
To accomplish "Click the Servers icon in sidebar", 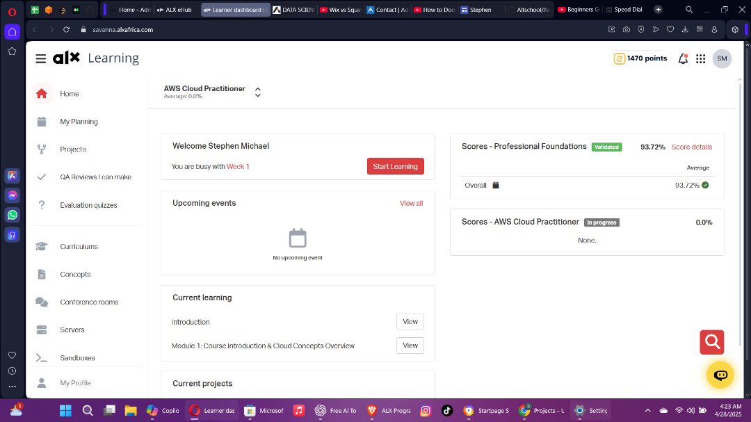I will pyautogui.click(x=42, y=330).
